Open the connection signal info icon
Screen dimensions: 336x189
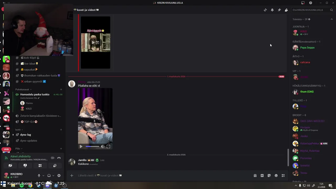click(x=6, y=158)
